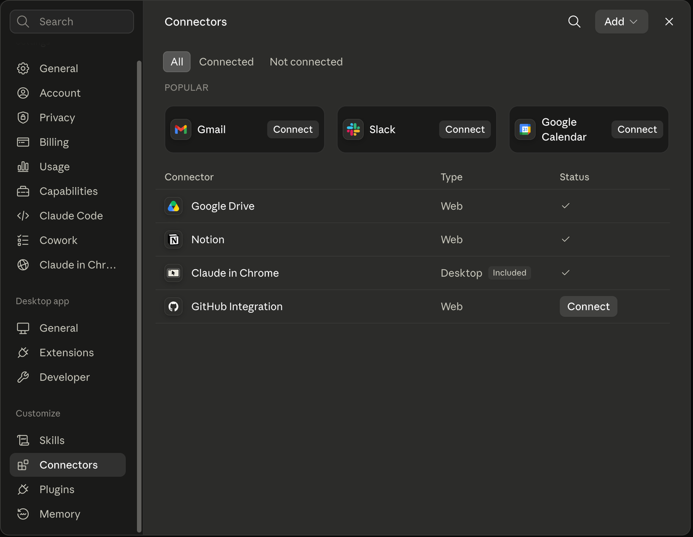Click the Google Drive logo icon
The height and width of the screenshot is (537, 693).
click(x=173, y=206)
